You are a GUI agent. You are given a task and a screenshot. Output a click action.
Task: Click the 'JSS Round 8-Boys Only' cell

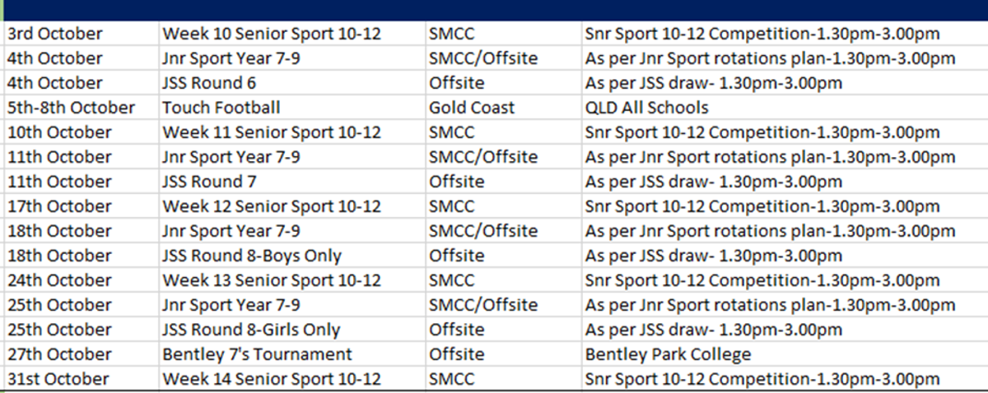coord(251,256)
